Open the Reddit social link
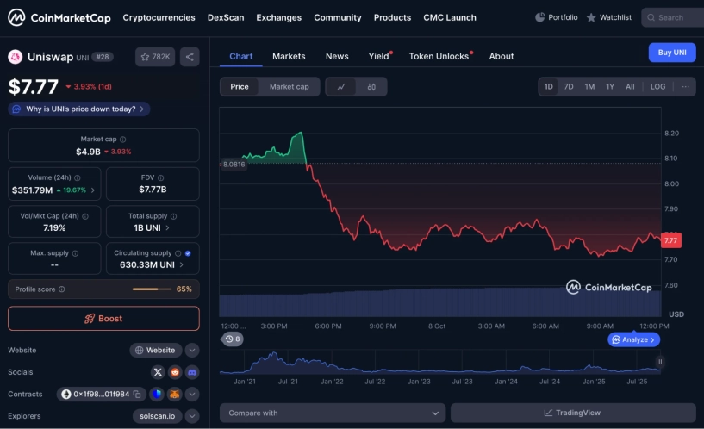Screen dimensions: 704x429 (175, 372)
